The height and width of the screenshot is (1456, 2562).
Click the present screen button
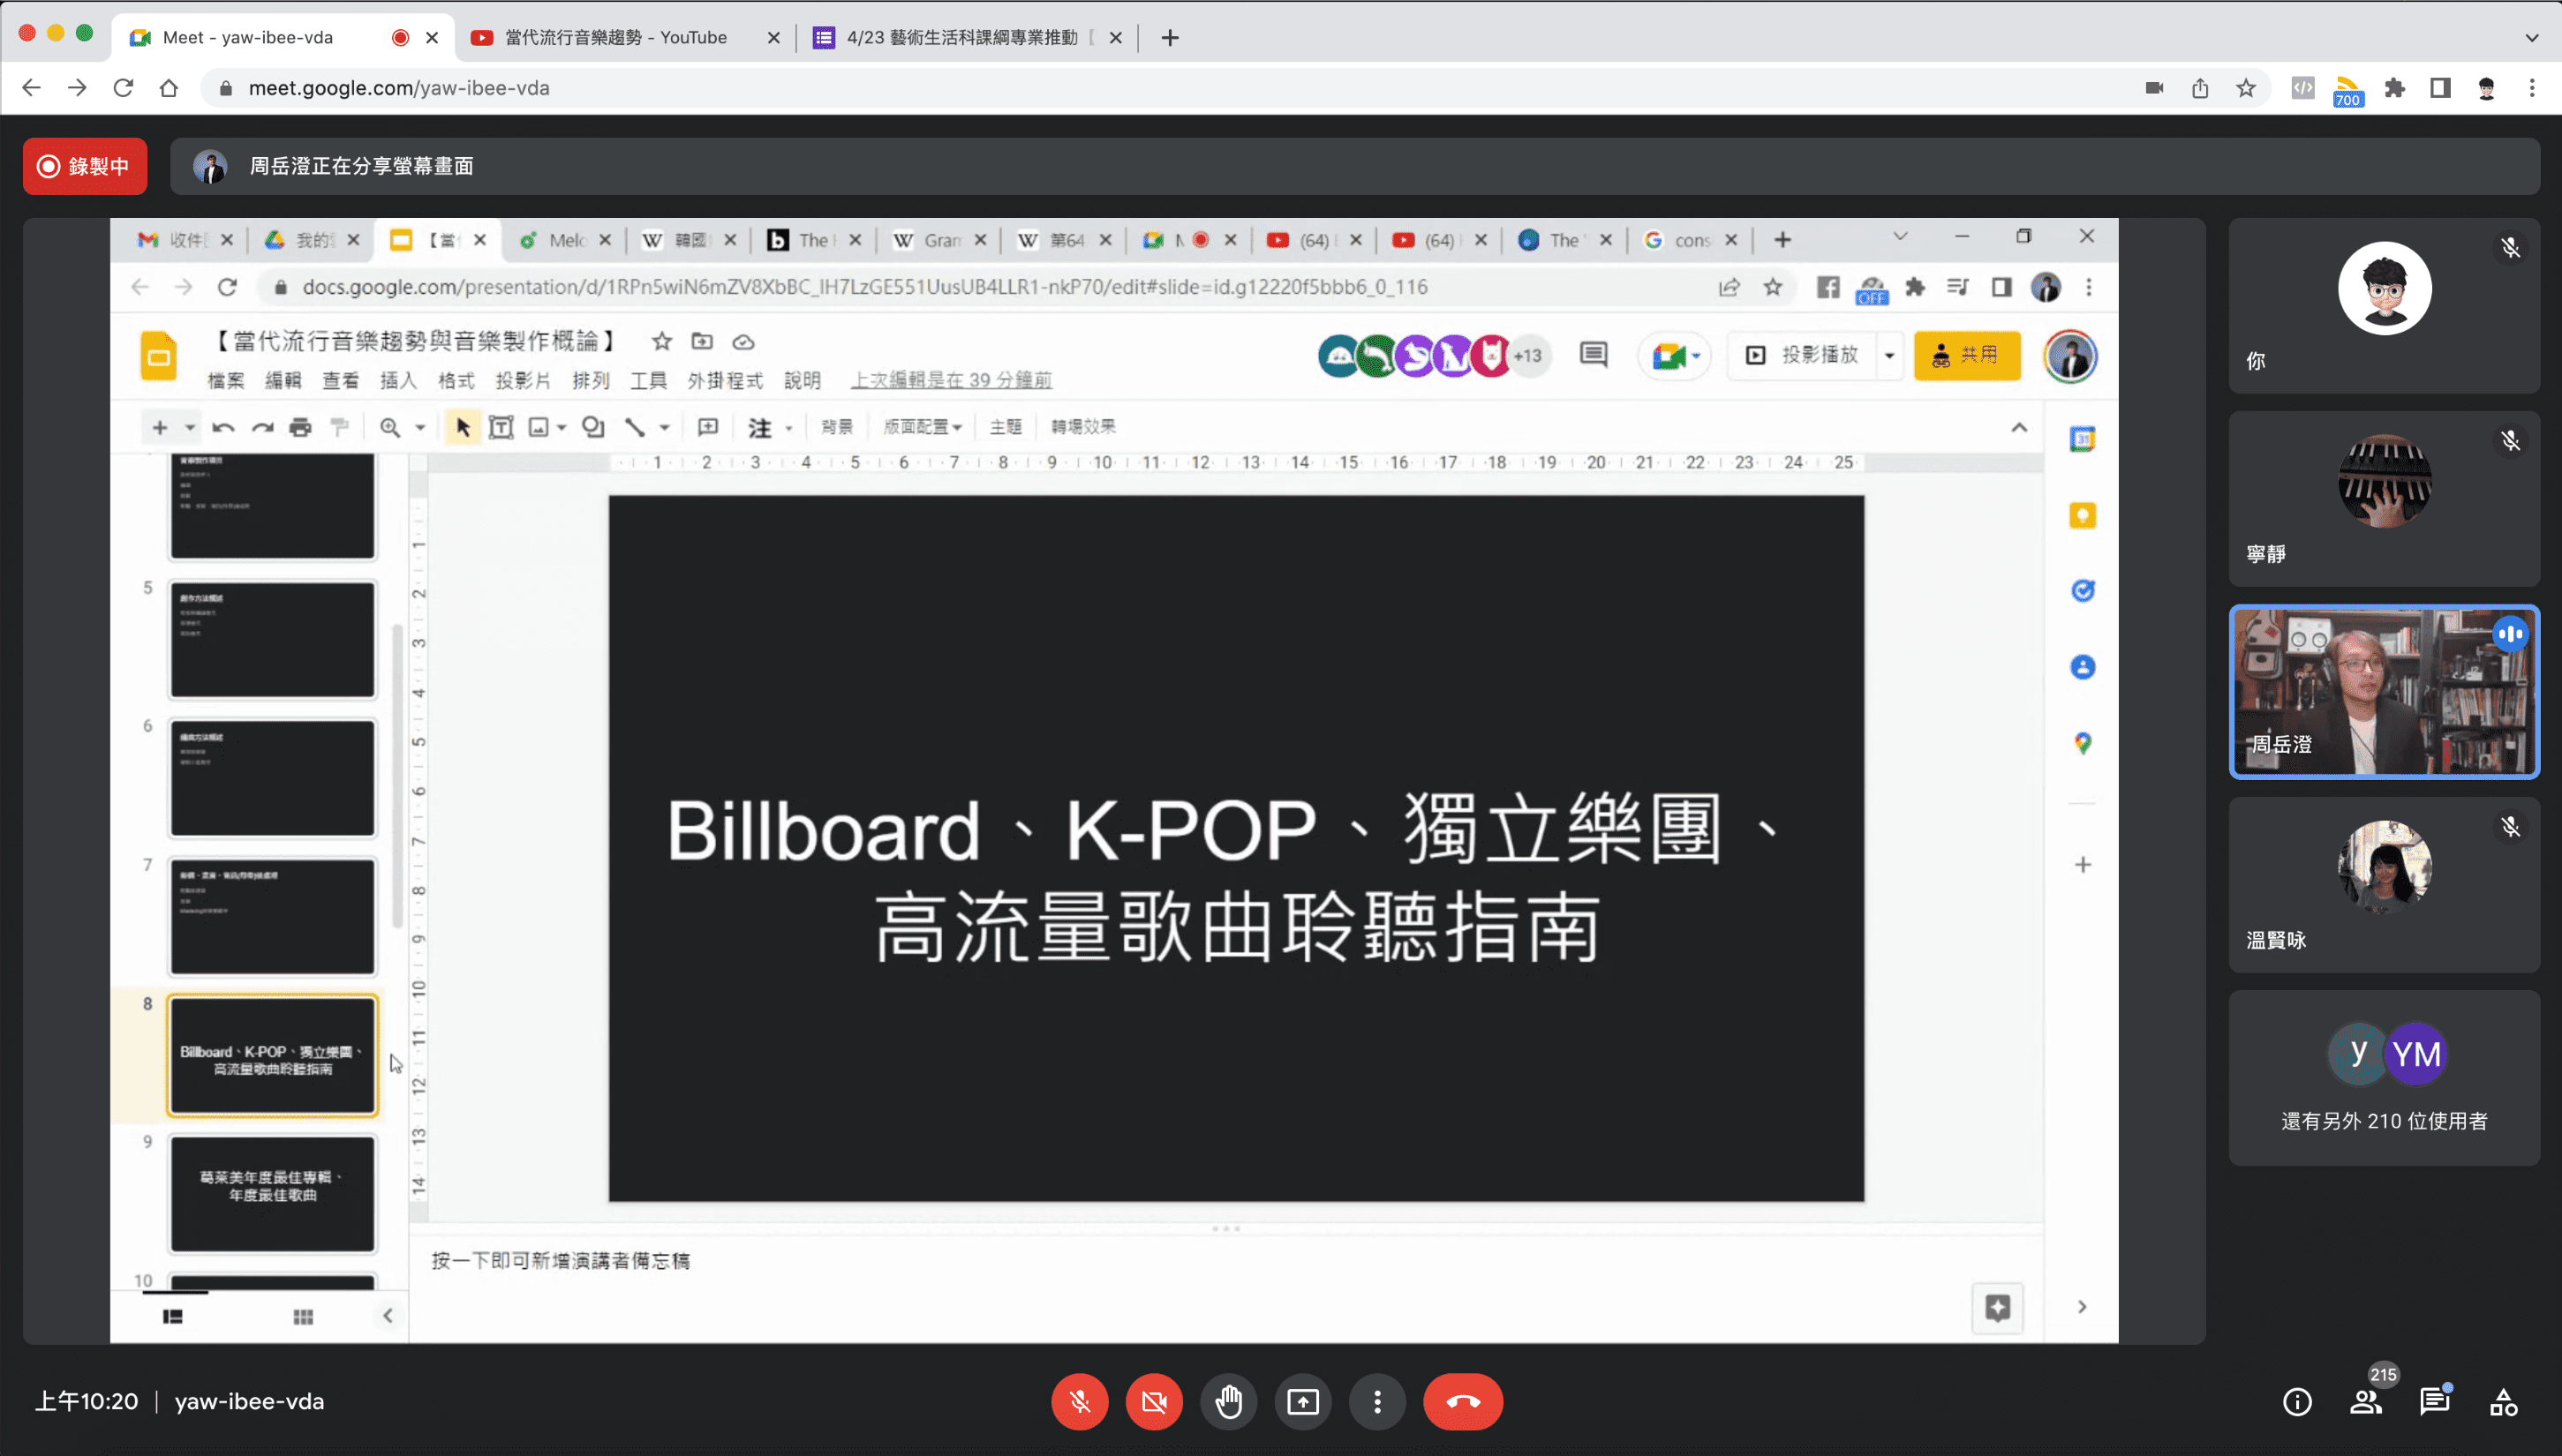click(x=1302, y=1402)
